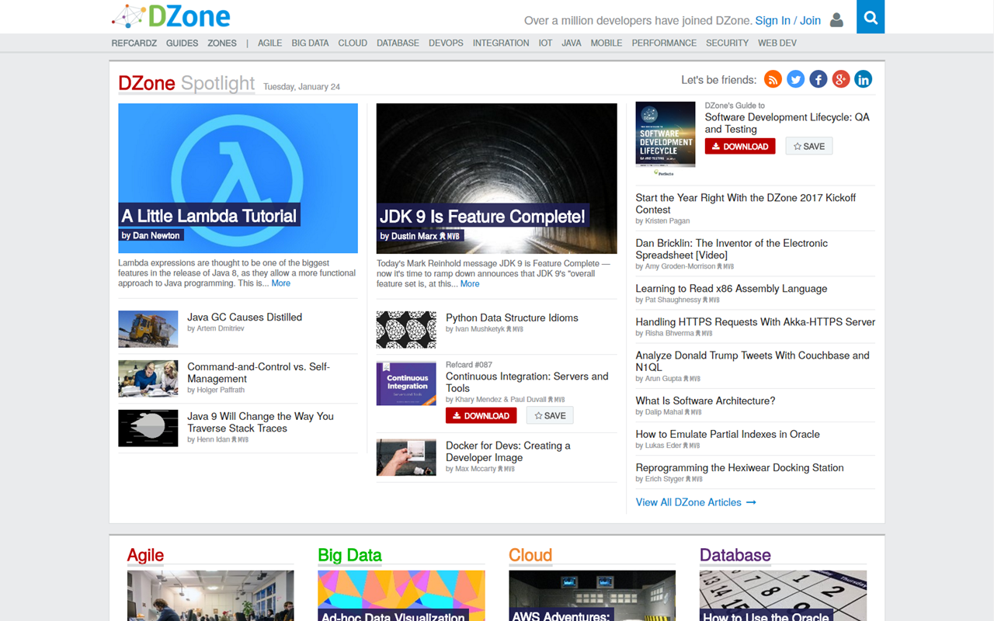Open What Is Software Architecture article

click(x=705, y=401)
